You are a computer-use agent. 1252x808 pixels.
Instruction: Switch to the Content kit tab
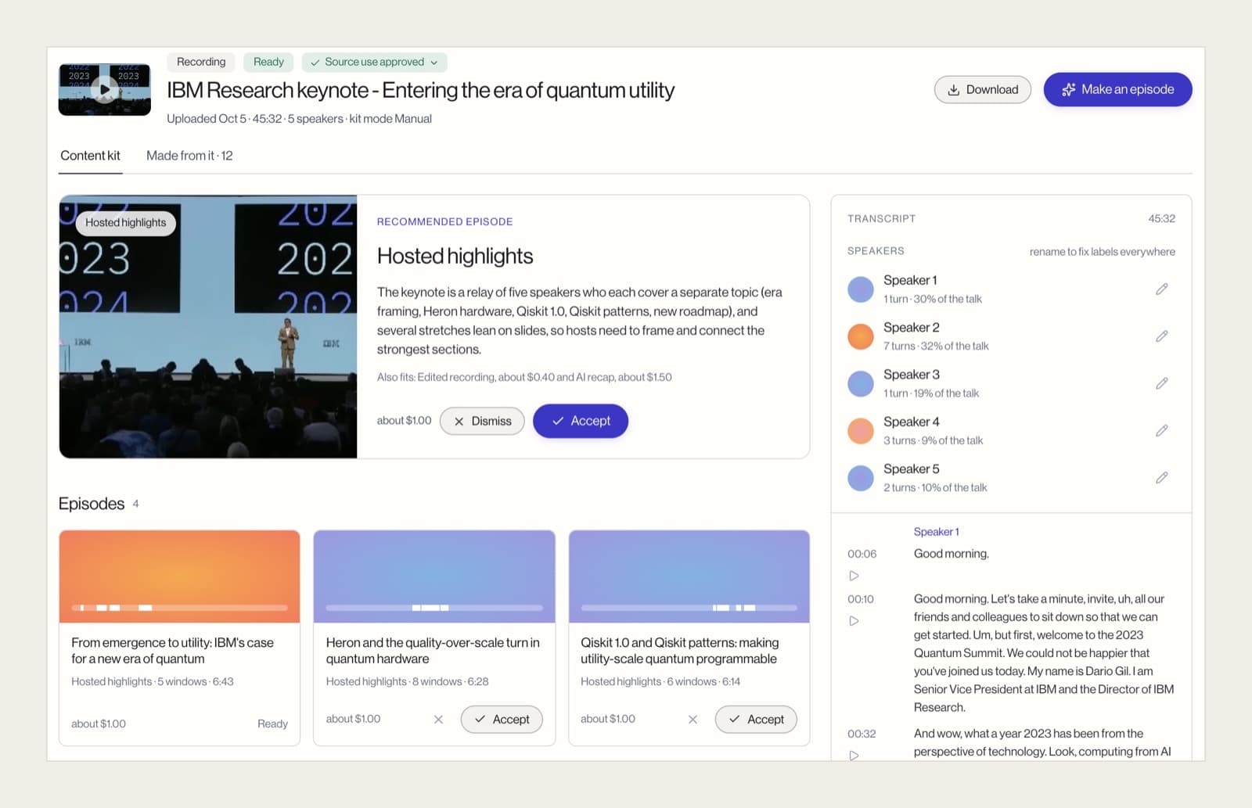point(90,156)
